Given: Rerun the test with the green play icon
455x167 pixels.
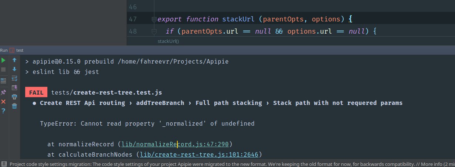Looking at the screenshot, I should pos(3,60).
